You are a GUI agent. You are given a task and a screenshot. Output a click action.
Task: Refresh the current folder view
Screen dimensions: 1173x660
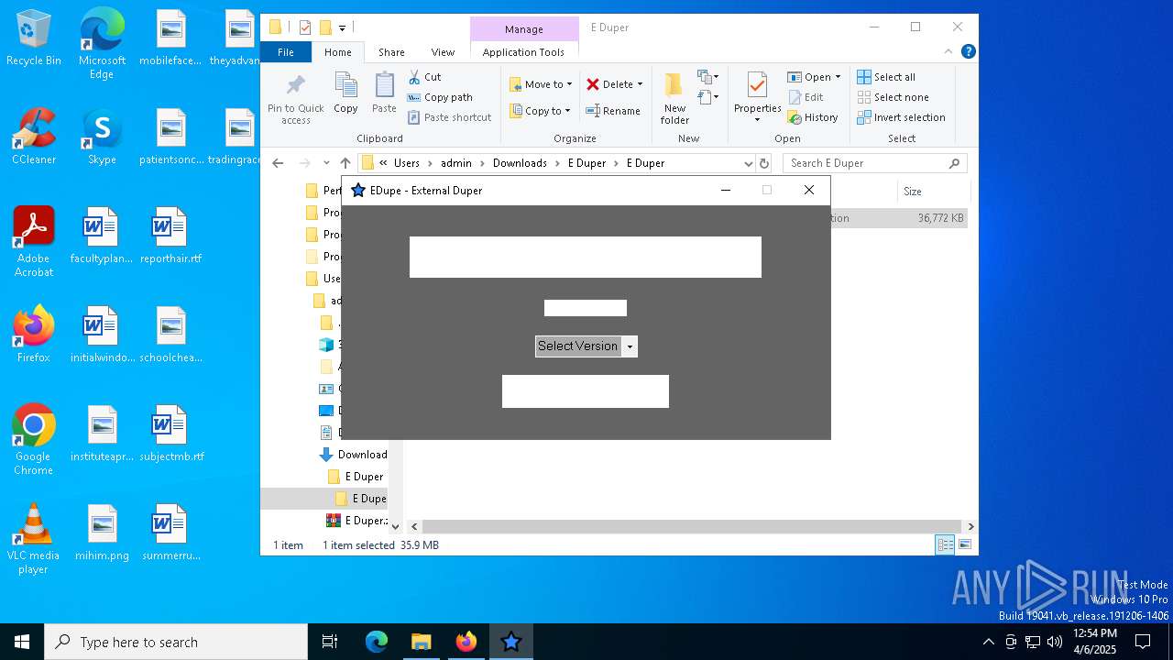pos(765,163)
